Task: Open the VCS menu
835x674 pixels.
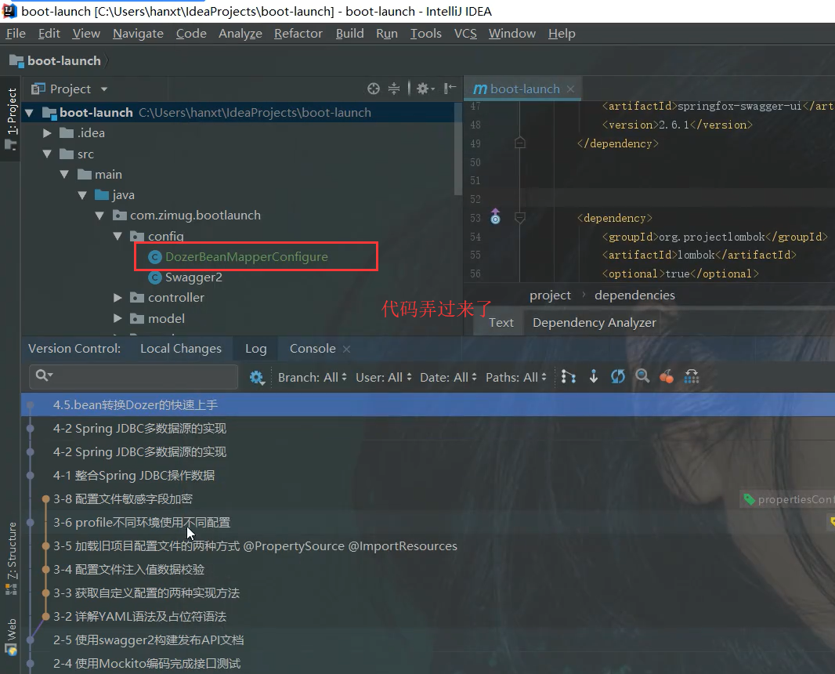Action: [465, 34]
